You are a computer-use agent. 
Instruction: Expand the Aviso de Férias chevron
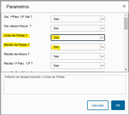102,38
